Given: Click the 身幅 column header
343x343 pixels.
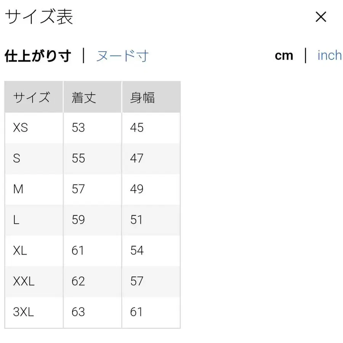Looking at the screenshot, I should (x=143, y=97).
